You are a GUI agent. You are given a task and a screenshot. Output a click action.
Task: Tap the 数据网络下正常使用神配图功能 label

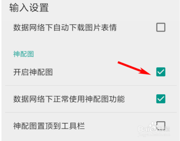(x=69, y=99)
